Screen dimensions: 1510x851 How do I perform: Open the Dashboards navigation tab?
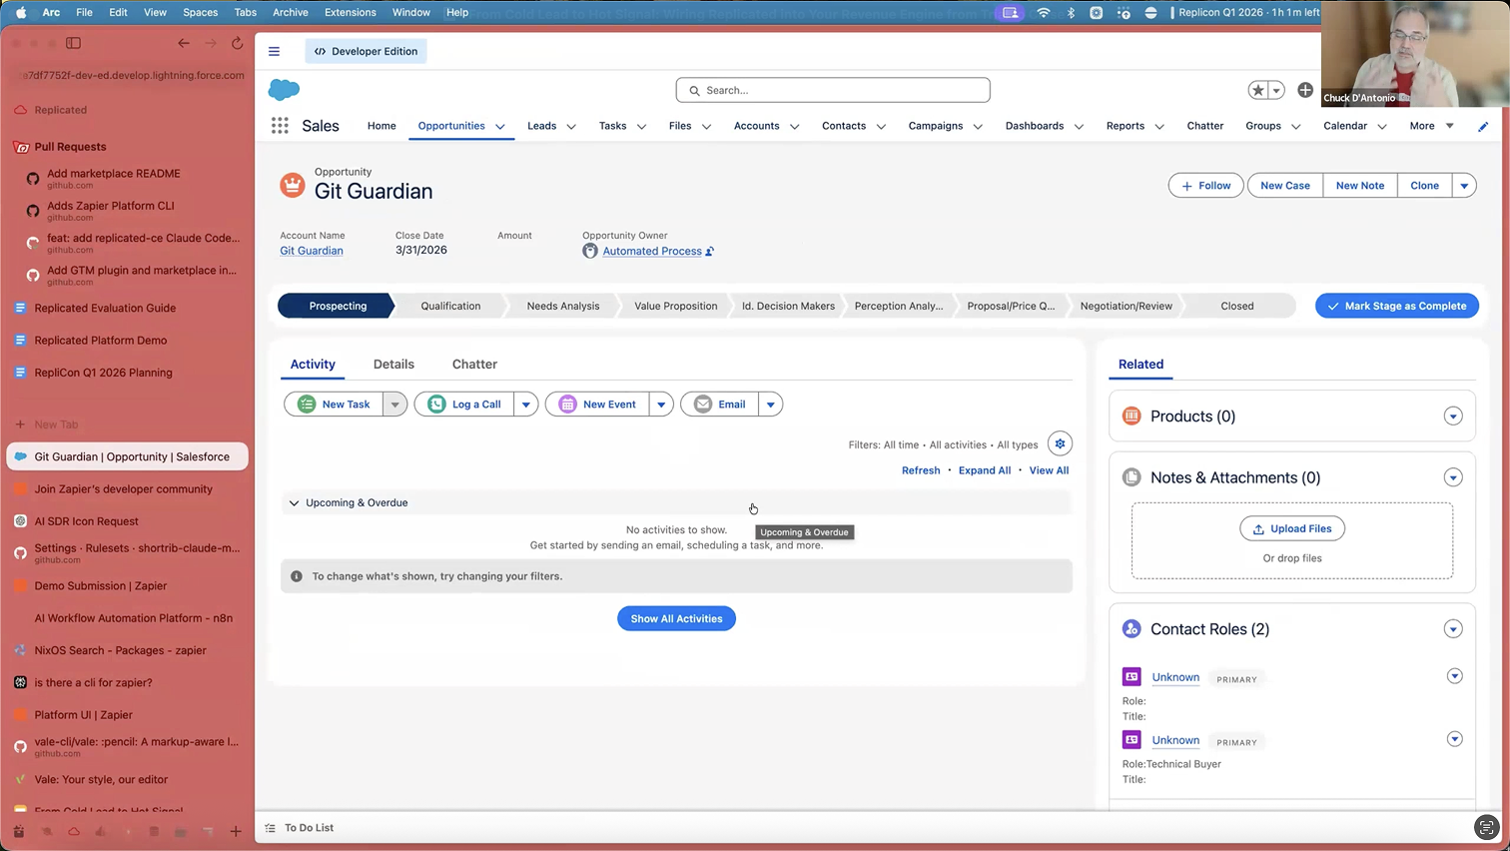tap(1035, 126)
